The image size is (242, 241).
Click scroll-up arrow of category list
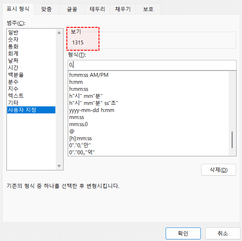click(x=59, y=32)
